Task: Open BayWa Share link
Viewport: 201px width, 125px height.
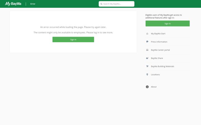Action: (157, 58)
